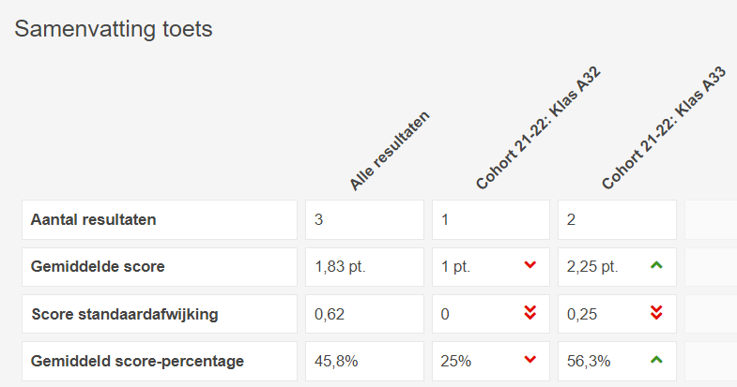The height and width of the screenshot is (387, 737).
Task: Click the Samenvatting toets heading
Action: pyautogui.click(x=114, y=29)
